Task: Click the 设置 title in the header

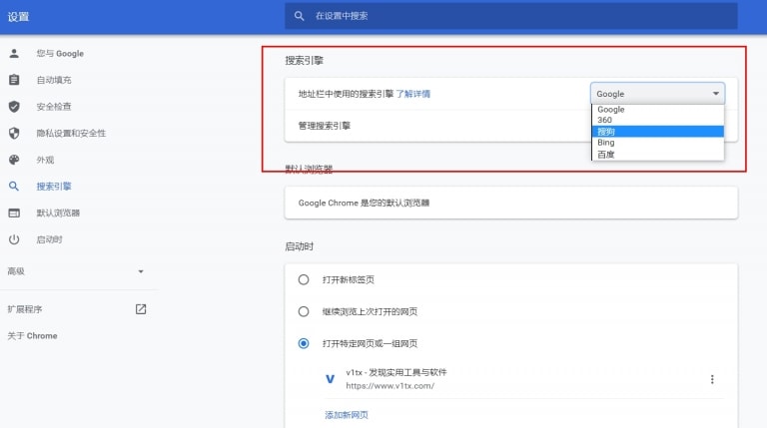Action: point(19,17)
